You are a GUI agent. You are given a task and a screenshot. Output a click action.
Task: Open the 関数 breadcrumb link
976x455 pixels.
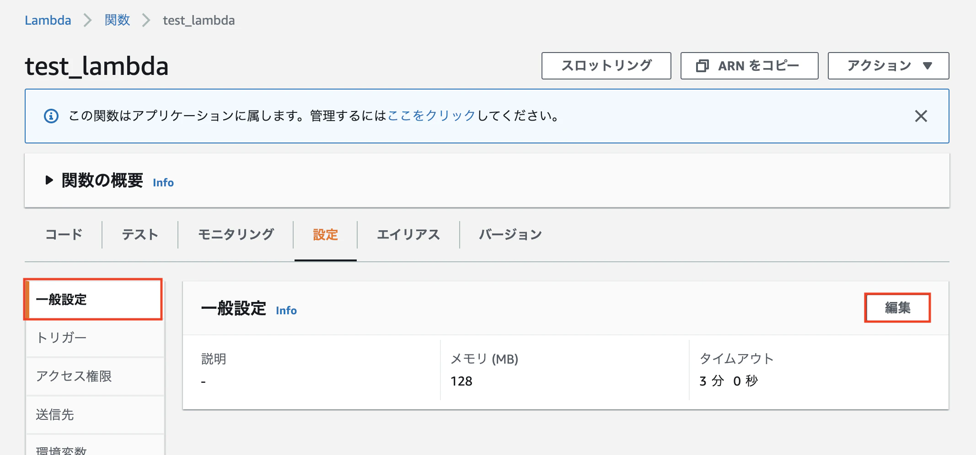[117, 21]
